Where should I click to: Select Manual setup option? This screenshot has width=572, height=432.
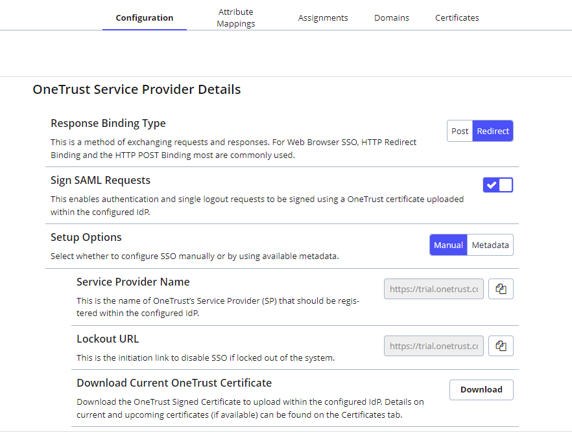click(448, 245)
